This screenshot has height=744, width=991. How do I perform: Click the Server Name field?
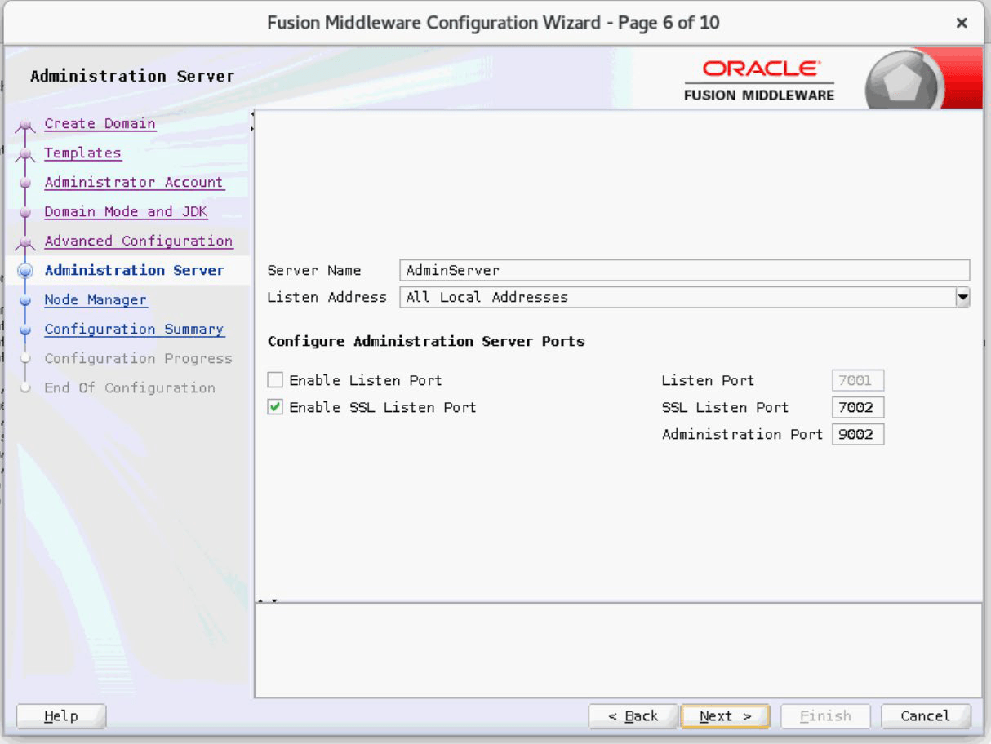click(685, 270)
